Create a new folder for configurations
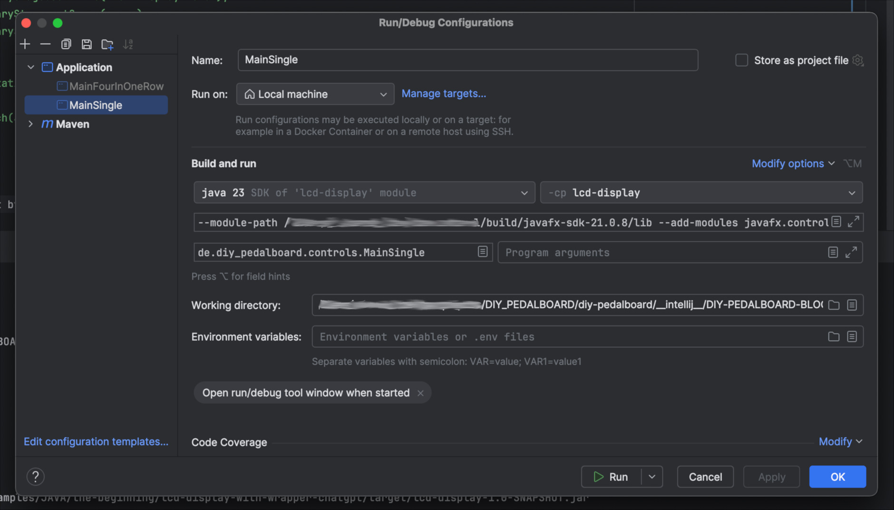Image resolution: width=894 pixels, height=510 pixels. tap(107, 44)
